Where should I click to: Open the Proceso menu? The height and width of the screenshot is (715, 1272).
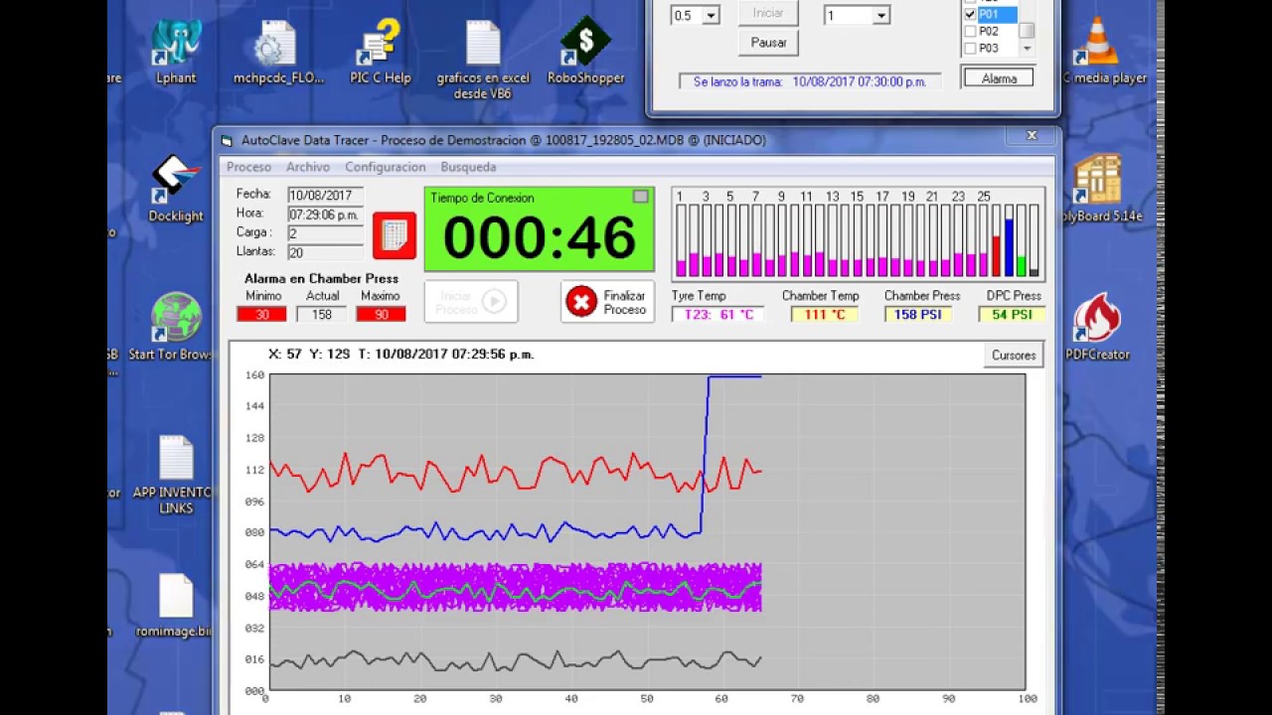pos(248,167)
